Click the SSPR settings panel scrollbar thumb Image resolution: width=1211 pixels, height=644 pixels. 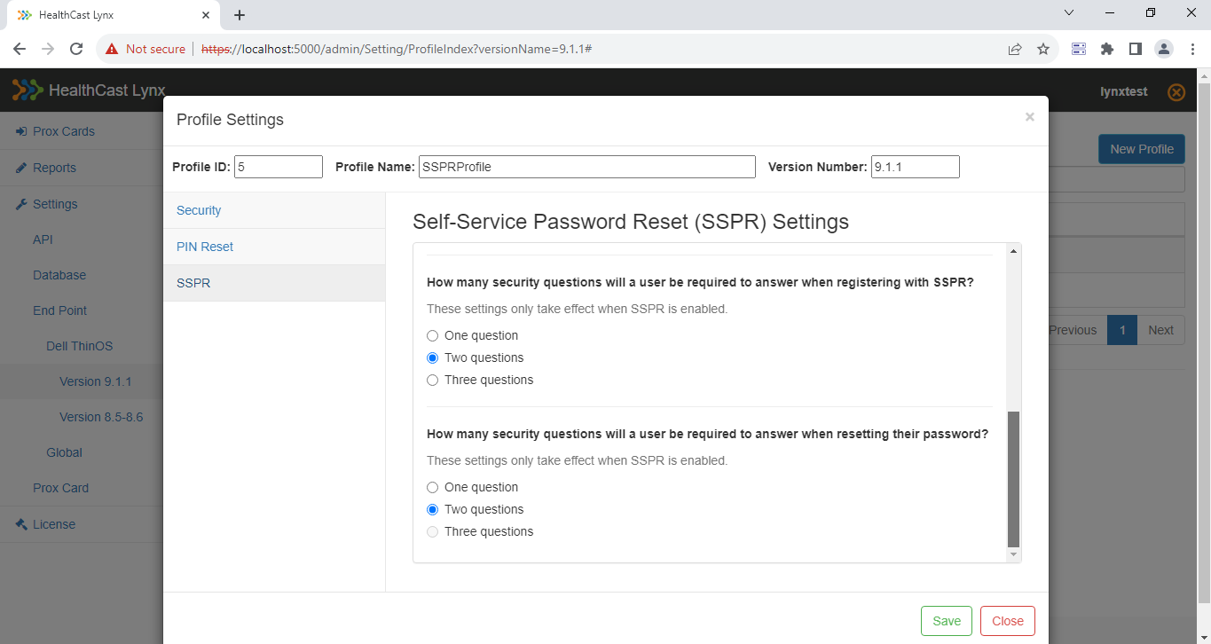(1014, 479)
